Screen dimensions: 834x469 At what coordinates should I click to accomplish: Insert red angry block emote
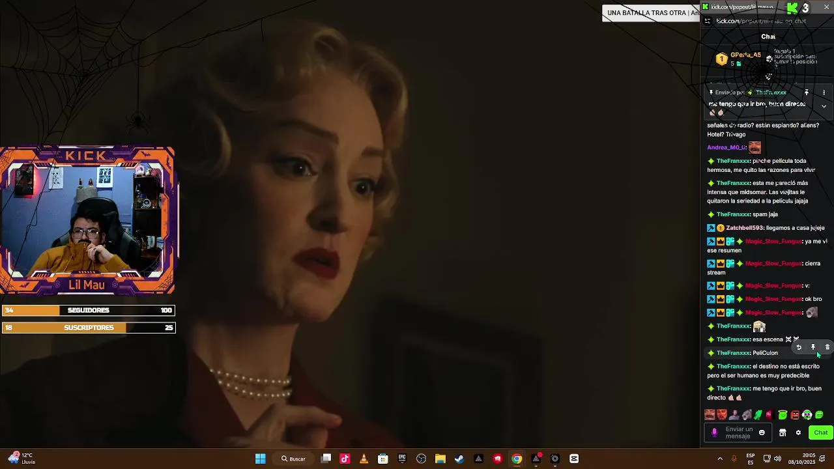[795, 415]
